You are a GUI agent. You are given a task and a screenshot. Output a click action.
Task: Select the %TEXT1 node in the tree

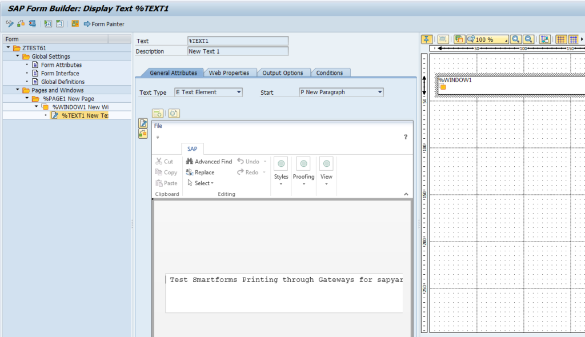[85, 115]
